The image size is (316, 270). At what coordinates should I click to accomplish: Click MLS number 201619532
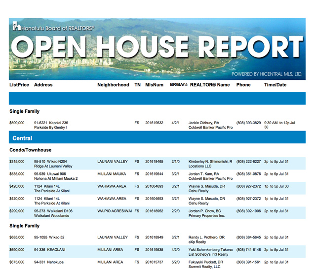click(154, 123)
